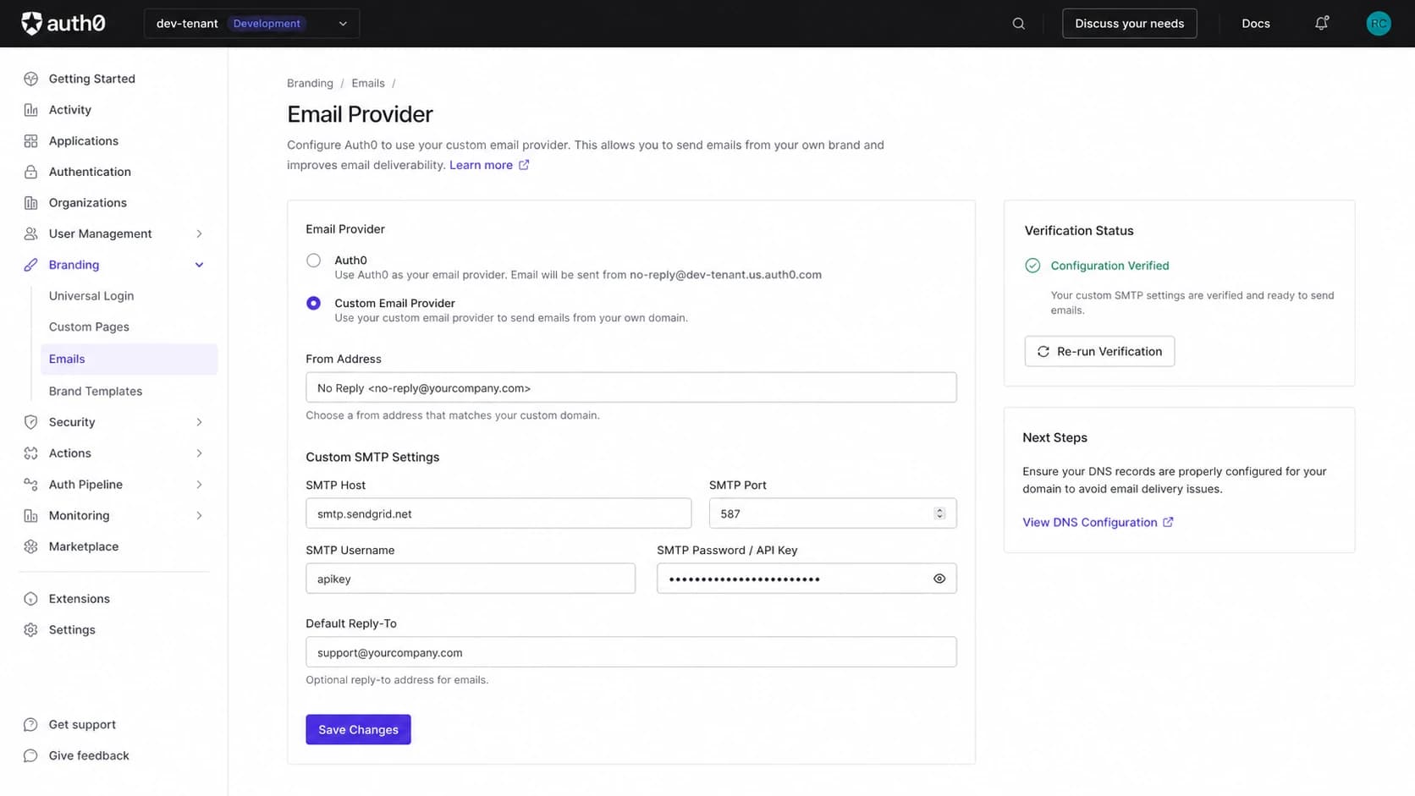Expand the User Management chevron

tap(200, 233)
